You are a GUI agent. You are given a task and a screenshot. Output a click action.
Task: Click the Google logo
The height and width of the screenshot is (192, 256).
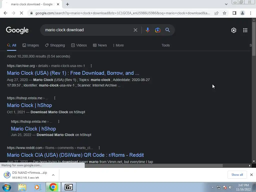point(17,30)
